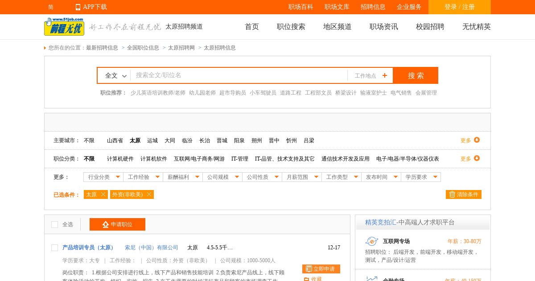Screen dimensions: 535x281
Task: Click recommended job 会展管理
Action: point(426,93)
